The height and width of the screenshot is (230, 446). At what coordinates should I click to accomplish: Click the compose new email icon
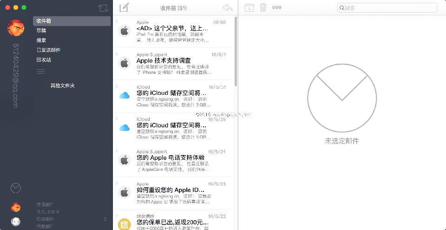tap(124, 7)
